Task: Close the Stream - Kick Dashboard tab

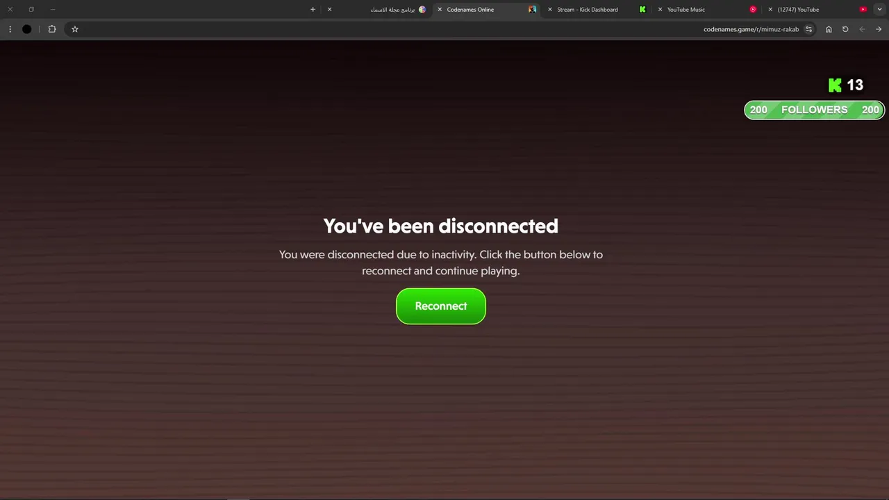Action: tap(550, 10)
